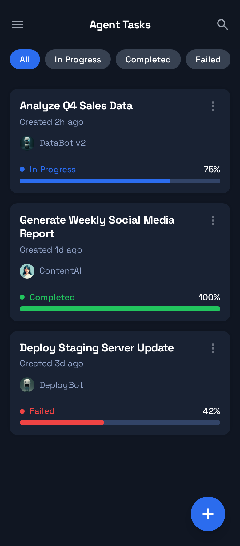This screenshot has width=240, height=546.
Task: Click the 75% progress bar on Analyze card
Action: (120, 181)
